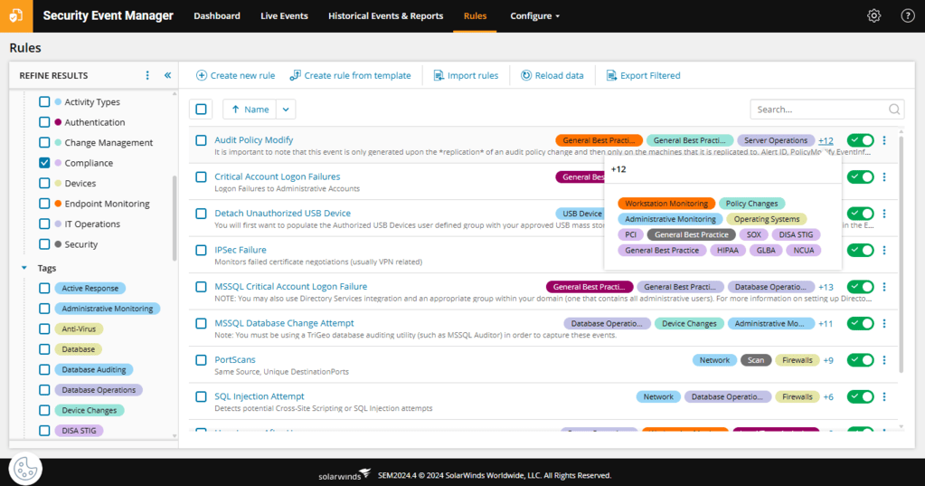Open the IPSec Failure rule link
Screen dimensions: 925x486
(241, 250)
